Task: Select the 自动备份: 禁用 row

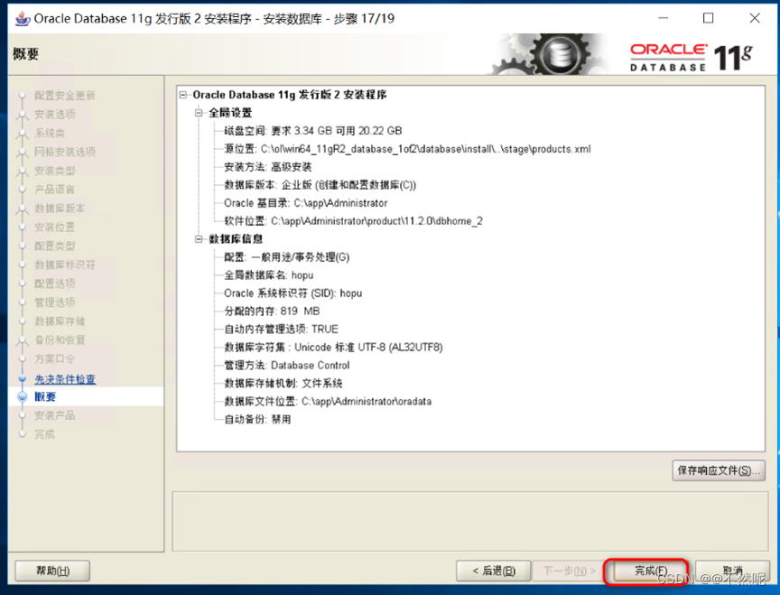Action: pos(257,419)
